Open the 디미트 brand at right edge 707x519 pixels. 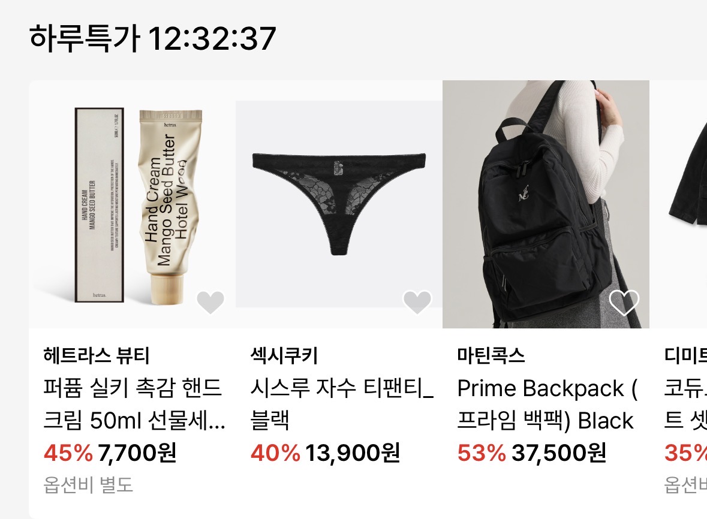tap(685, 355)
